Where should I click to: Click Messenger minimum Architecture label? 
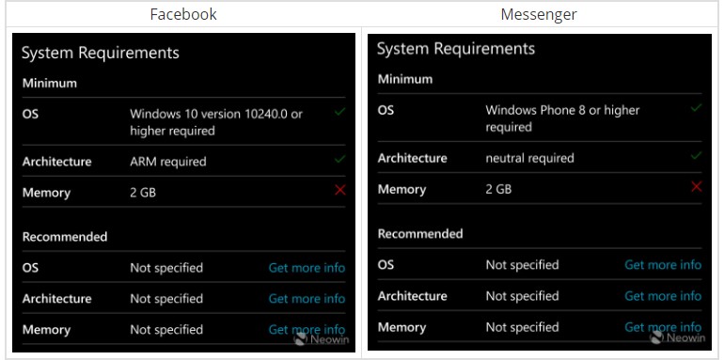(413, 158)
